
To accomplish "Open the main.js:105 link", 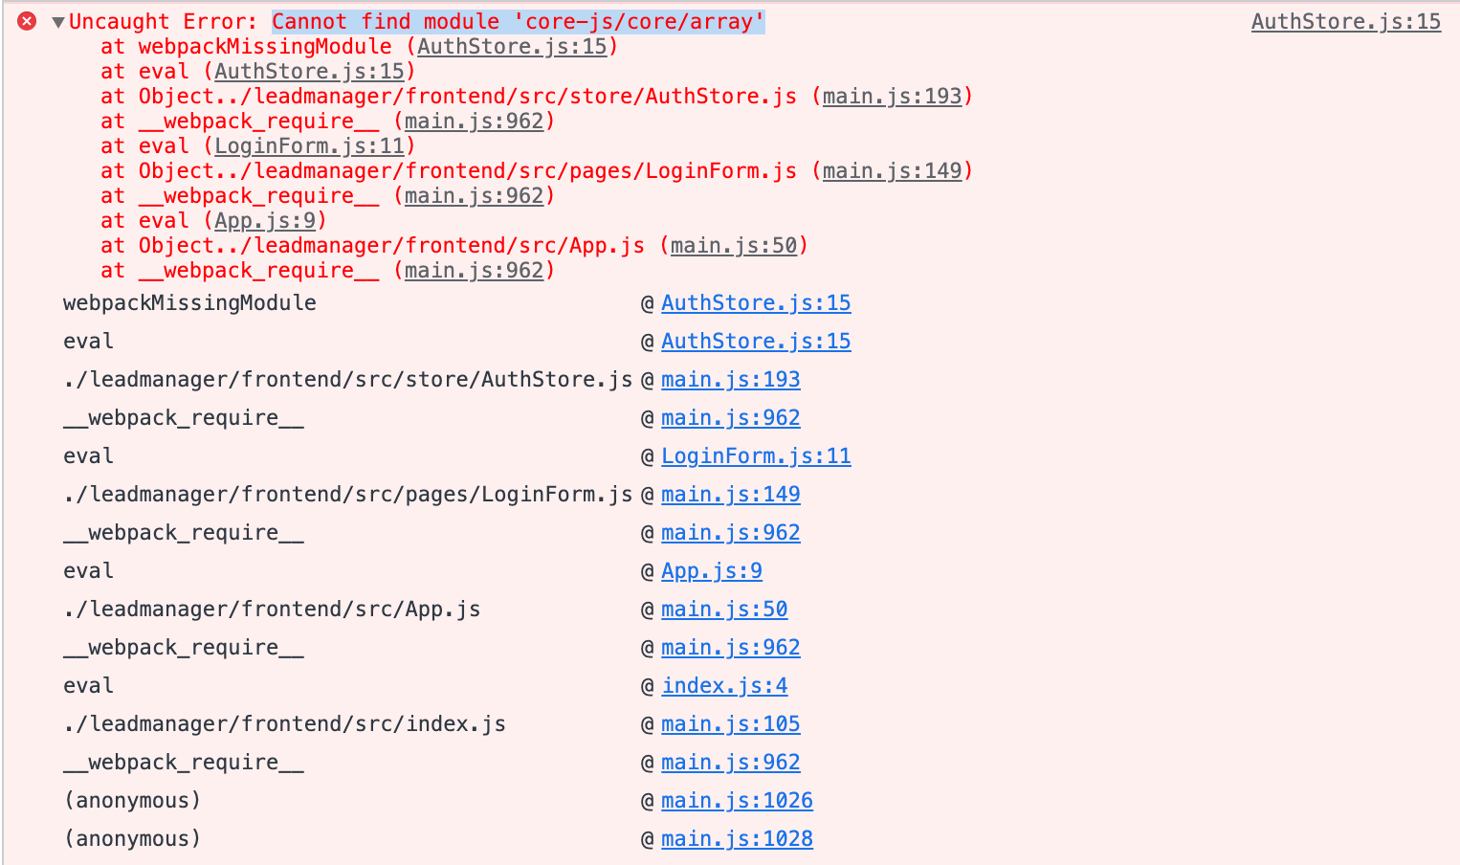I will (x=731, y=723).
